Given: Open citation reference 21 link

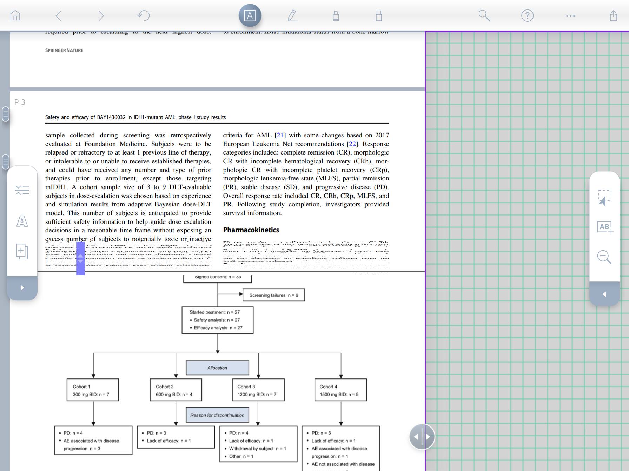Looking at the screenshot, I should pyautogui.click(x=280, y=135).
